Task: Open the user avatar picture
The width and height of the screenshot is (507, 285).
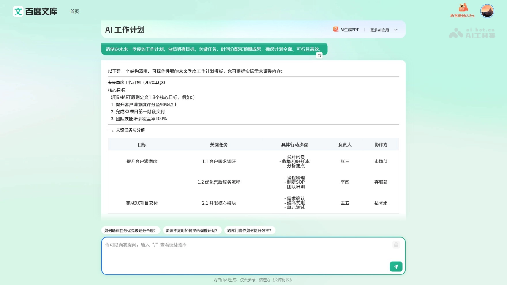Action: tap(488, 11)
